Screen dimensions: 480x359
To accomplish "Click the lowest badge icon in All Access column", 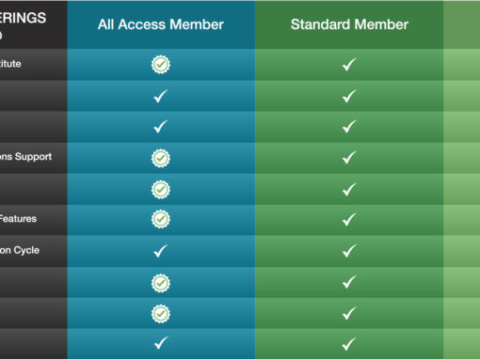I will tap(161, 314).
